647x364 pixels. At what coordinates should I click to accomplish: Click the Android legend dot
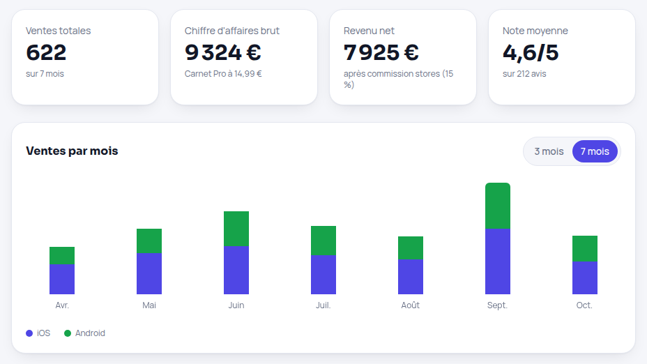point(68,333)
